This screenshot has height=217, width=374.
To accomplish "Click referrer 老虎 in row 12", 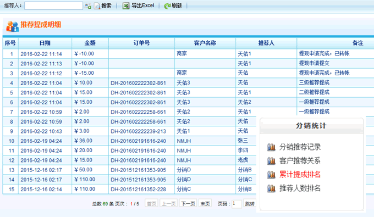I will coord(243,160).
